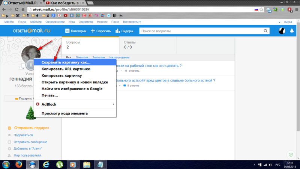Screen dimensions: 300x169
Task: Open the Windows Start button
Action: (x=6, y=165)
